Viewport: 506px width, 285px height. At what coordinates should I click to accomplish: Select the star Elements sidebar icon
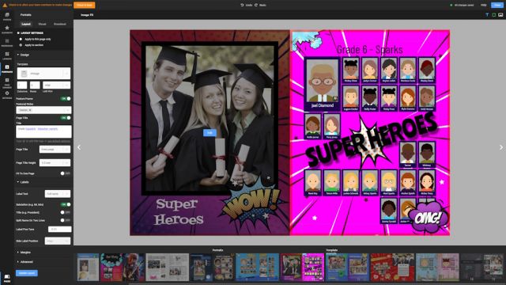click(x=7, y=29)
